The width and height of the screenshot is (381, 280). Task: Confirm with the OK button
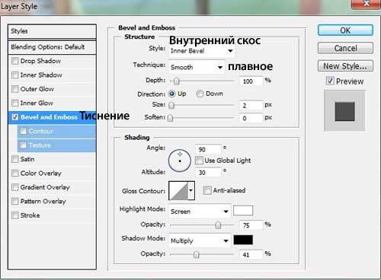[345, 30]
